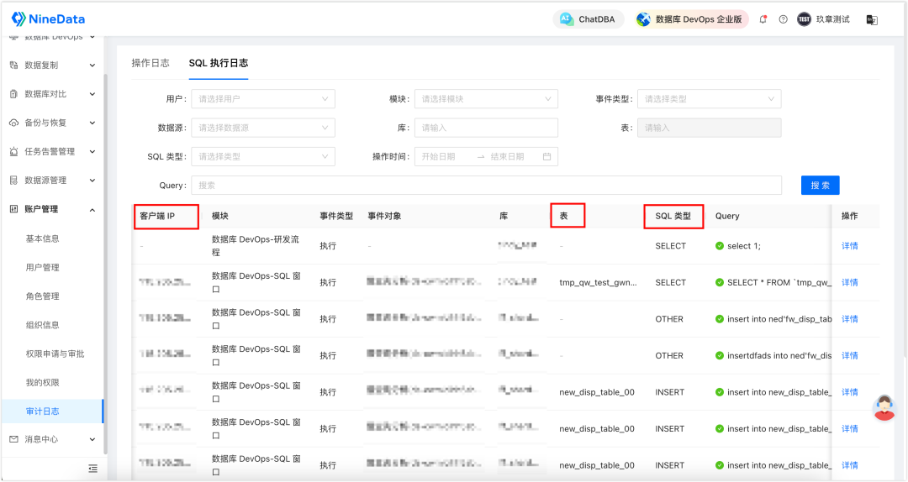Click the blue 搜索 button
Image resolution: width=908 pixels, height=482 pixels.
(820, 186)
